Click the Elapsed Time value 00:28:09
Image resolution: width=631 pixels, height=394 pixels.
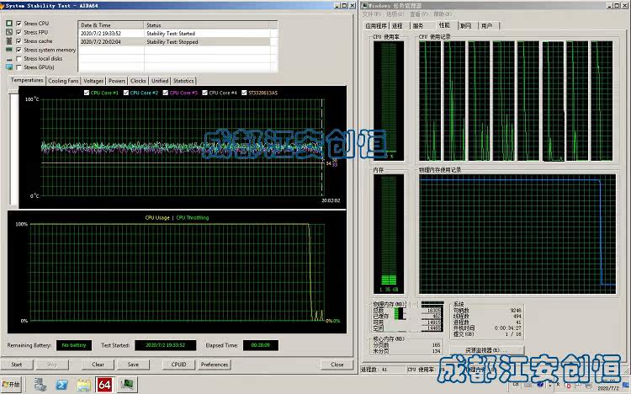[260, 345]
